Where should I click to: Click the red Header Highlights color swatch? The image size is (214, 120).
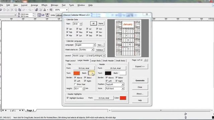tap(123, 98)
